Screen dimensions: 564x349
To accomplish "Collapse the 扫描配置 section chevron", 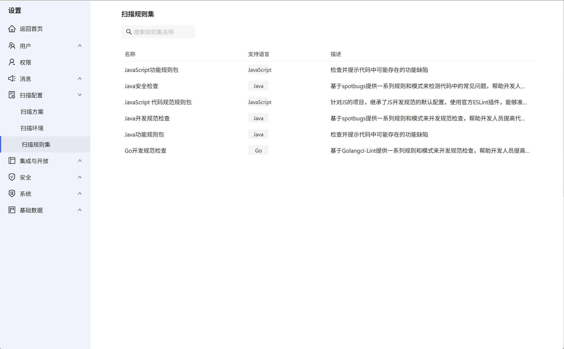I will pyautogui.click(x=80, y=95).
